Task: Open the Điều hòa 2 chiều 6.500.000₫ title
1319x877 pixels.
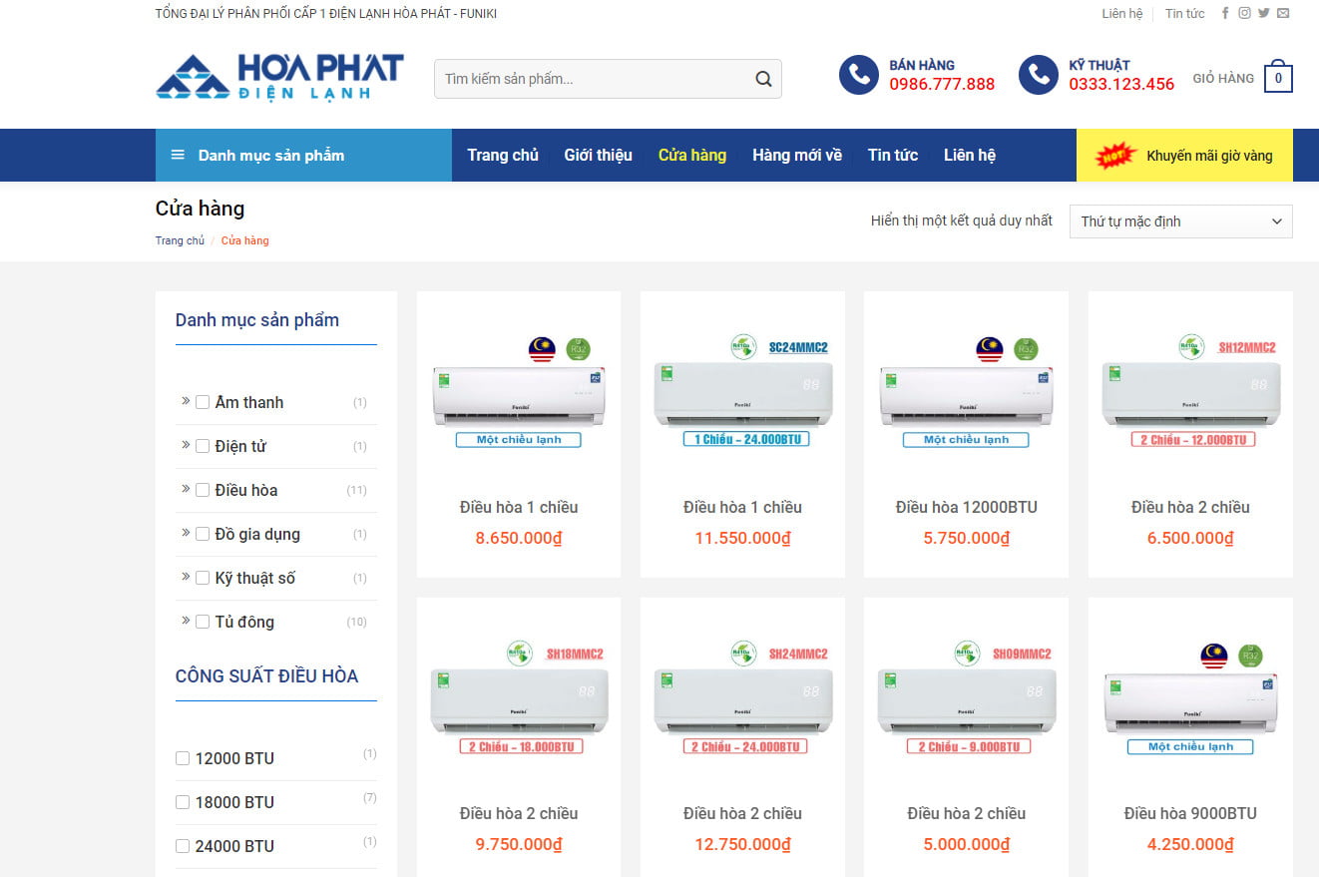Action: pyautogui.click(x=1190, y=507)
